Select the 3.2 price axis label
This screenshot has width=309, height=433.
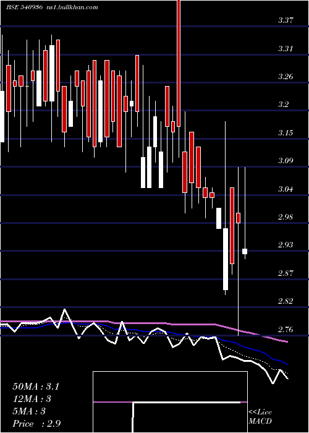click(284, 105)
